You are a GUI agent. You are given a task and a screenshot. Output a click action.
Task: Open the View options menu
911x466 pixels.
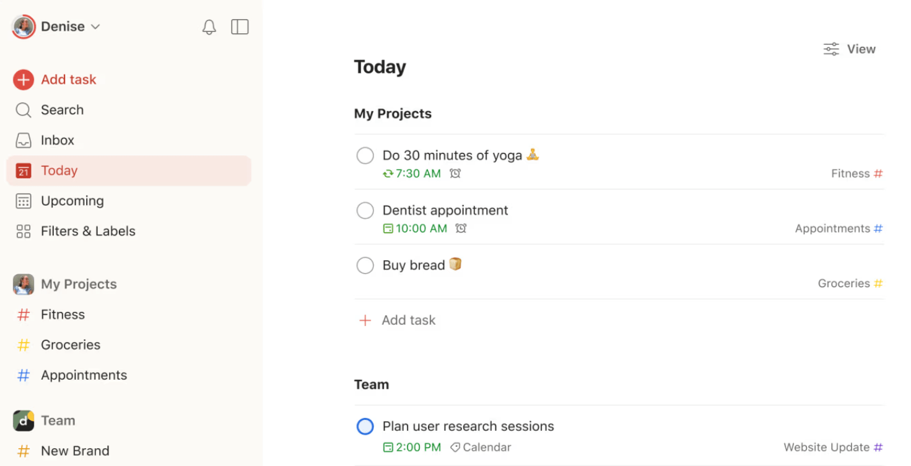pyautogui.click(x=850, y=49)
